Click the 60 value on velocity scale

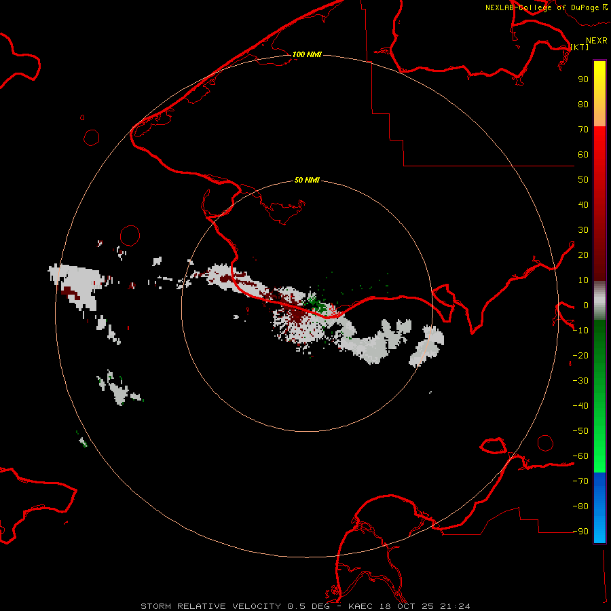(583, 154)
